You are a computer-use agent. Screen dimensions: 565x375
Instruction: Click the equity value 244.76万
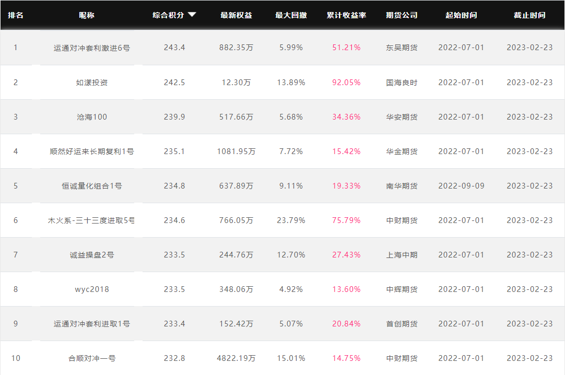(237, 255)
